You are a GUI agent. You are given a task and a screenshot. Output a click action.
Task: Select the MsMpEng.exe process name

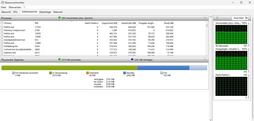(11, 46)
